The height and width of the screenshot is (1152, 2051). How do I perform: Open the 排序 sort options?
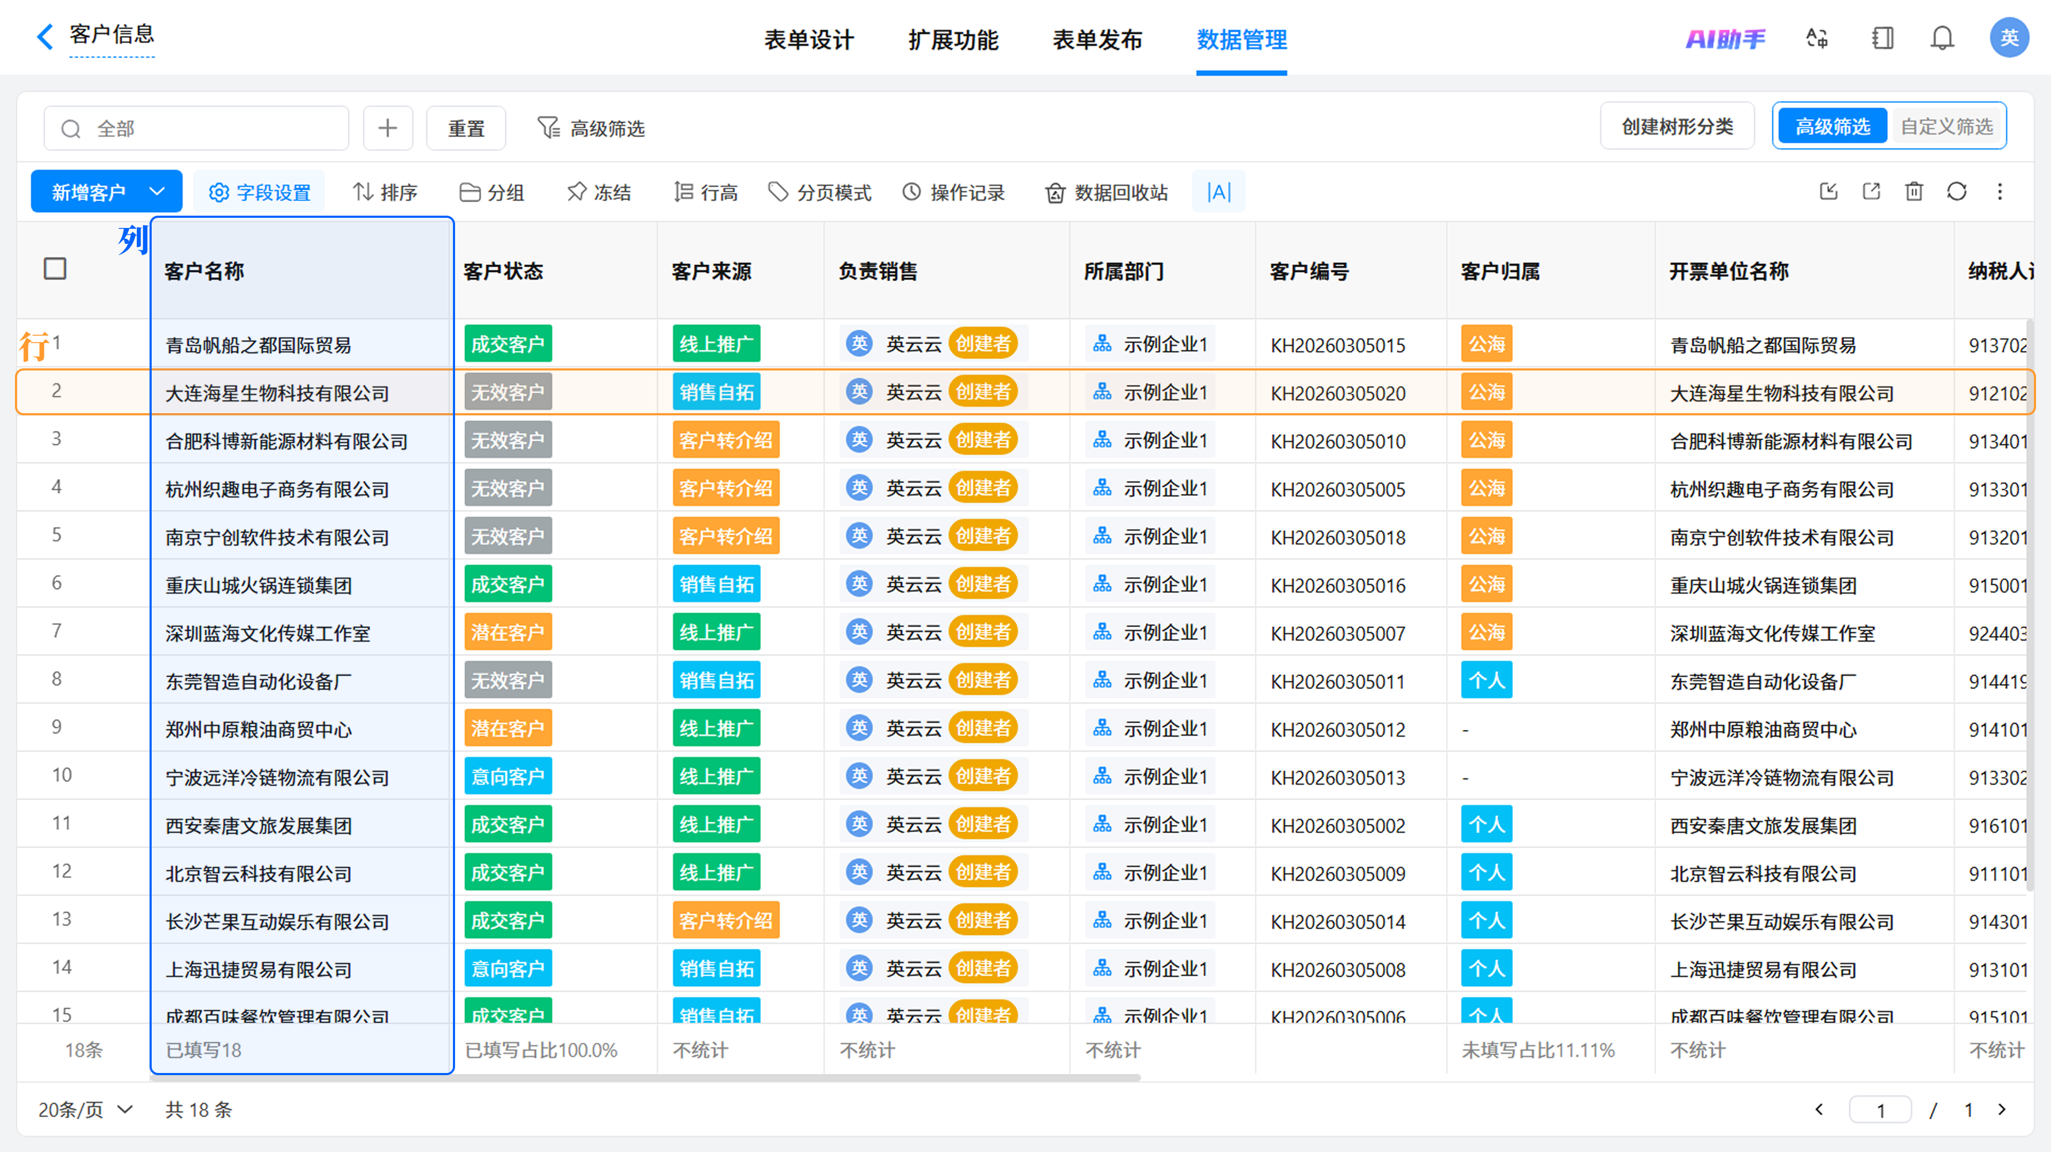tap(385, 192)
